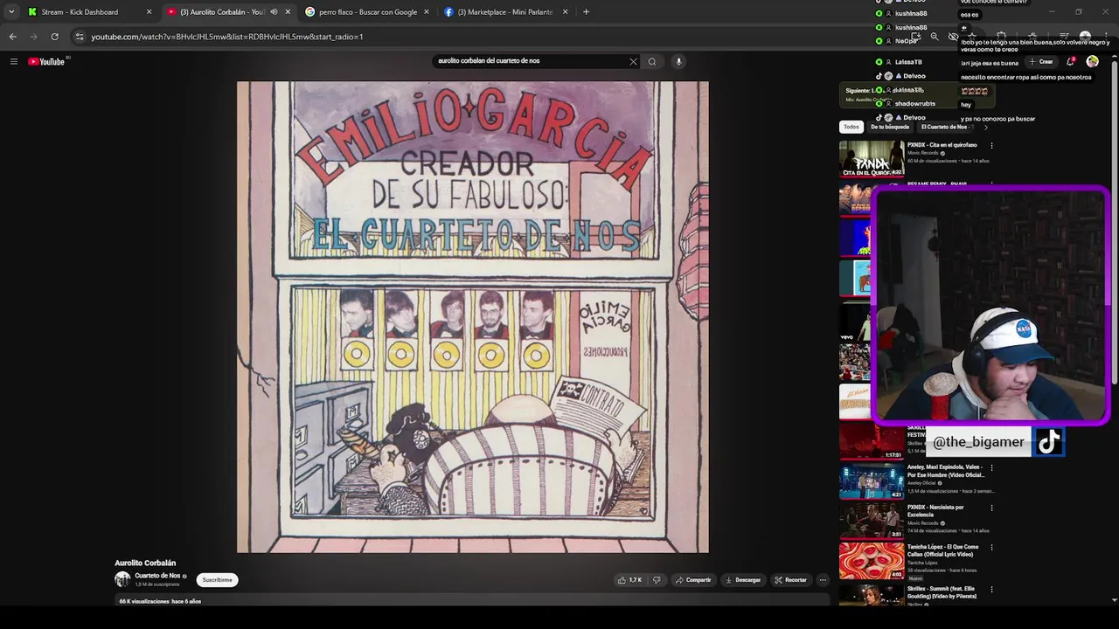Open a new browser tab

(x=586, y=12)
